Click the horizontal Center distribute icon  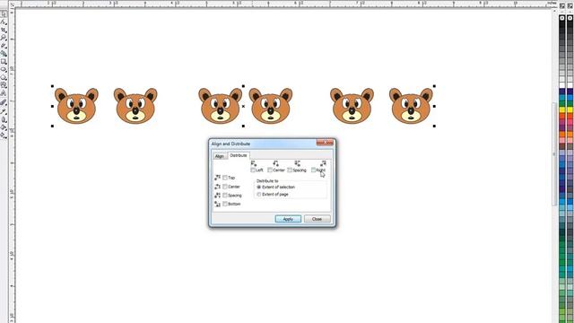point(275,163)
